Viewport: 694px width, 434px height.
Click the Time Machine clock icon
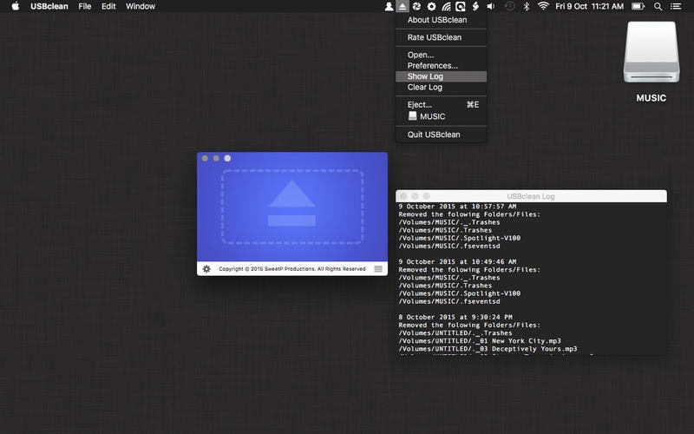(509, 6)
